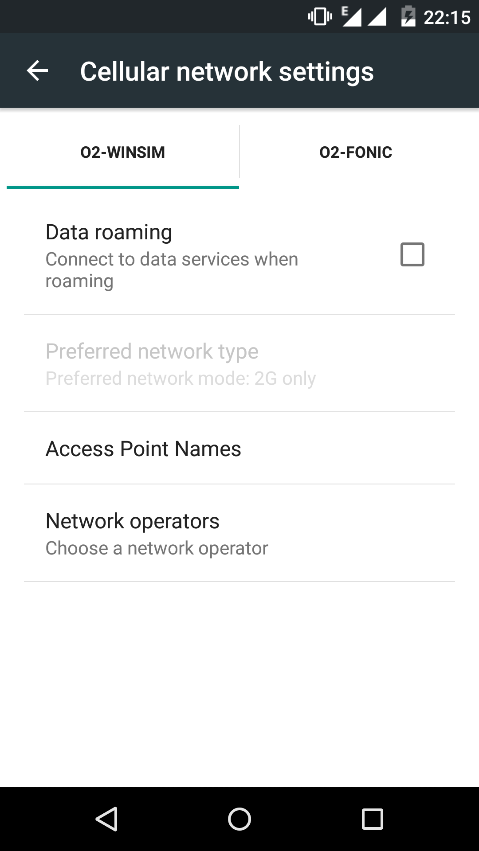This screenshot has width=479, height=851.
Task: Open Recent apps square button
Action: 372,819
